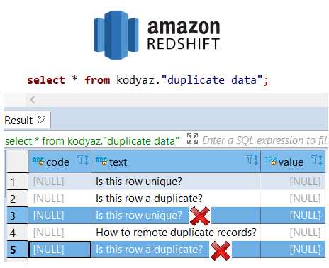329x268 pixels.
Task: Click the filter/sort icon in code column
Action: [83, 160]
